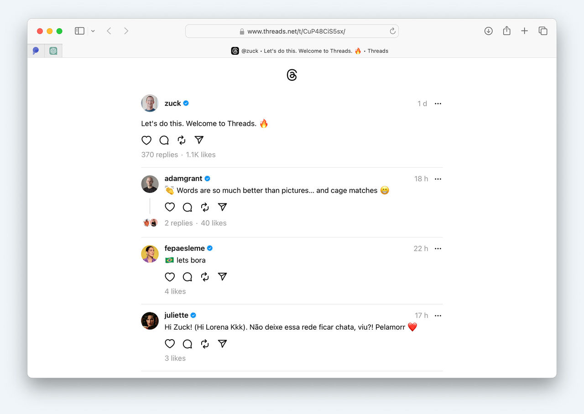Toggle like on juliette's reply

(170, 344)
